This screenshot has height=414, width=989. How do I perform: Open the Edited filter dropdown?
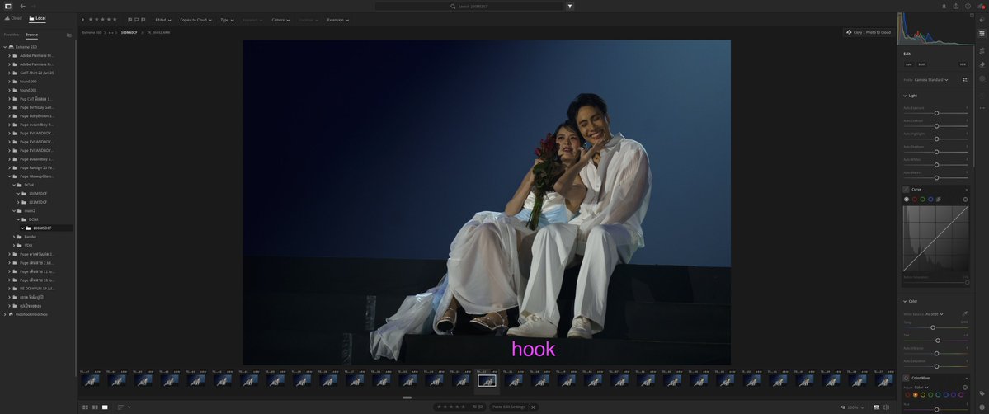pyautogui.click(x=162, y=20)
